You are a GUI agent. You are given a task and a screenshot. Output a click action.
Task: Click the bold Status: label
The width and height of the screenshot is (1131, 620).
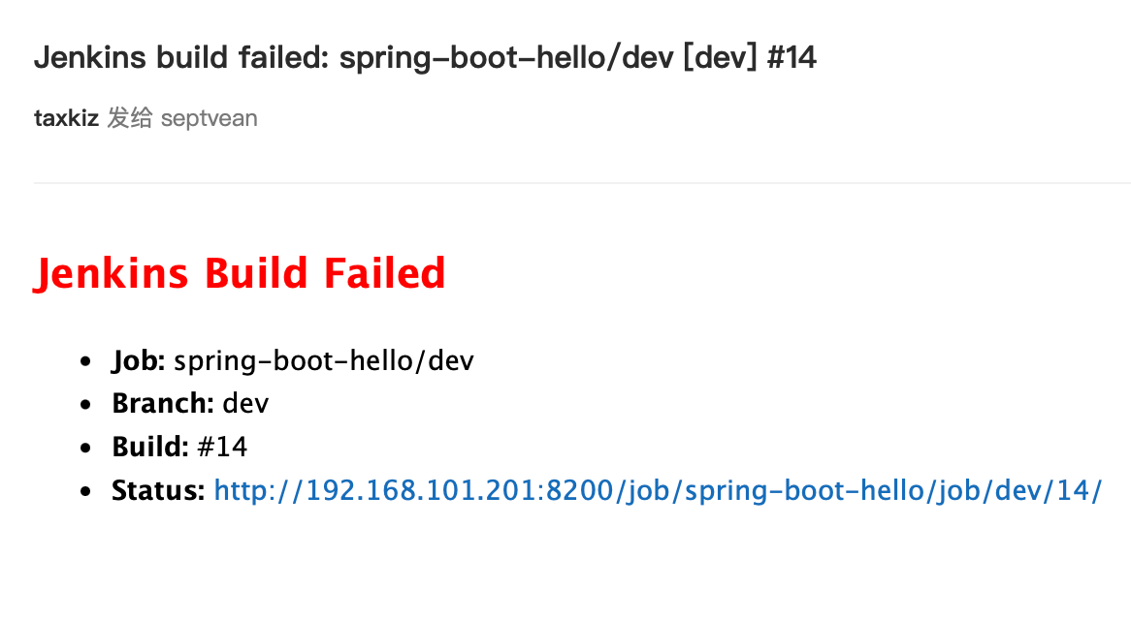(x=158, y=491)
